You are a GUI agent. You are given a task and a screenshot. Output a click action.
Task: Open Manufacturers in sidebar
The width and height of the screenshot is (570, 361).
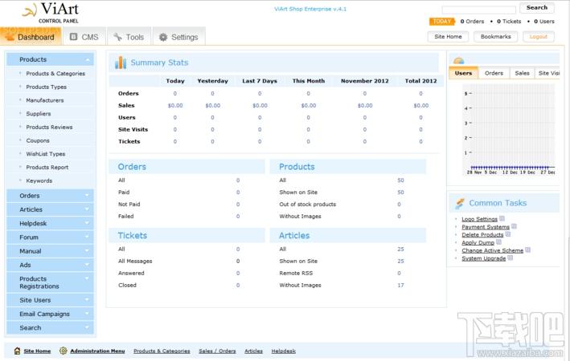click(45, 100)
